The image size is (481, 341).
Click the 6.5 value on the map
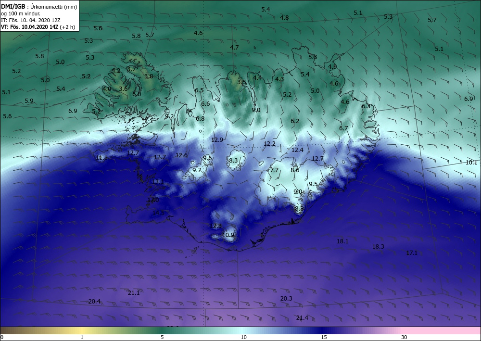(x=200, y=90)
